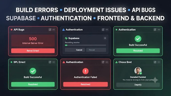This screenshot has width=171, height=96.
Task: Click the red exclamation alert icon
Action: (85, 71)
